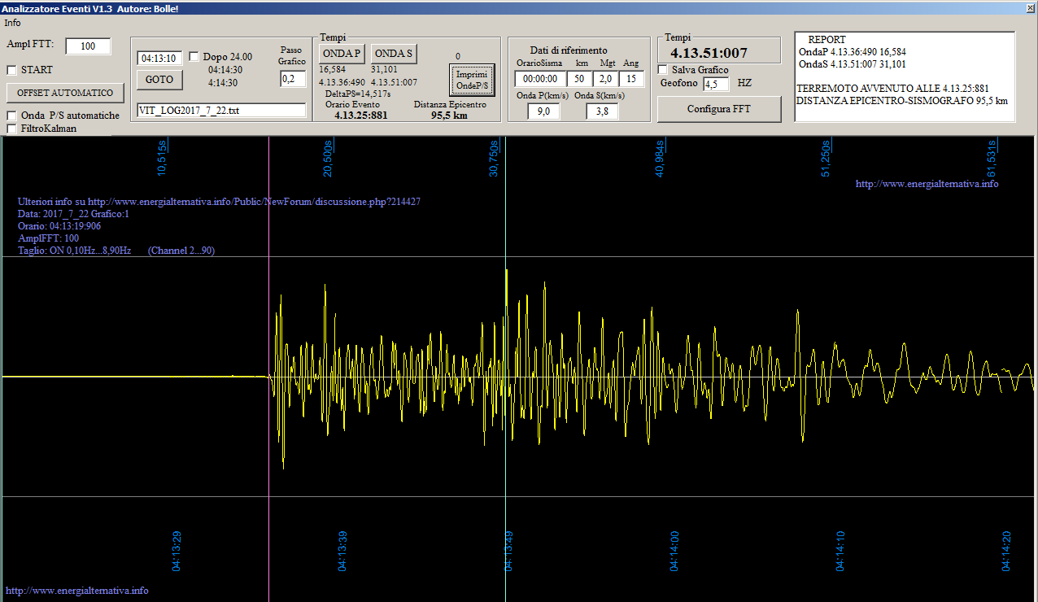Viewport: 1038px width, 602px height.
Task: Toggle Onda P/S automatiche checkbox
Action: pyautogui.click(x=12, y=116)
